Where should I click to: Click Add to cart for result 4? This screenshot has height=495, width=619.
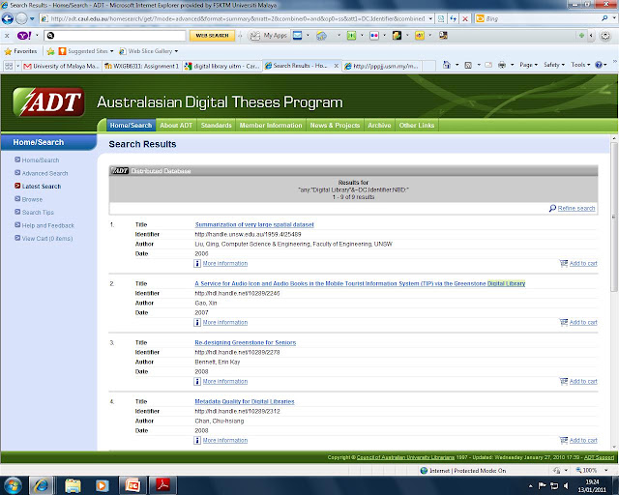(x=583, y=440)
